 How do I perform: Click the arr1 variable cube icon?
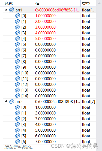12,10
